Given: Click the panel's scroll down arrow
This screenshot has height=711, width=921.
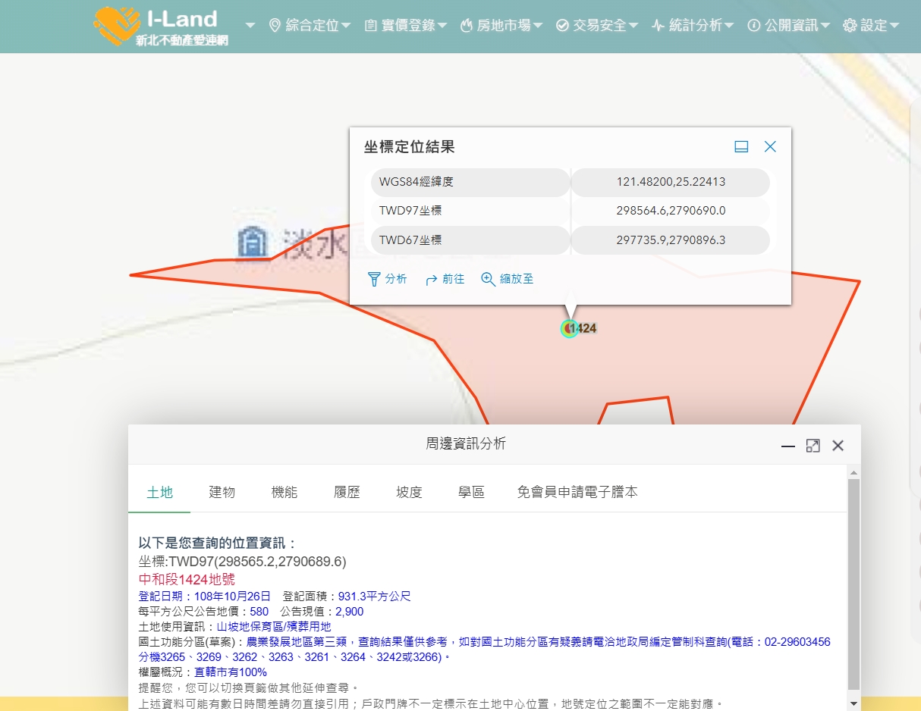Looking at the screenshot, I should point(854,703).
